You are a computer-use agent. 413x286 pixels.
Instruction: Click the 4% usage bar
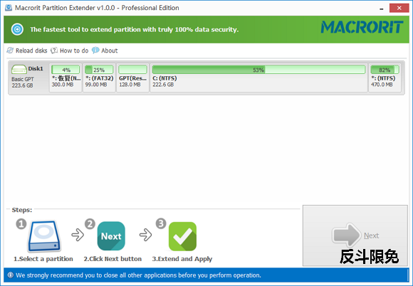(x=66, y=70)
